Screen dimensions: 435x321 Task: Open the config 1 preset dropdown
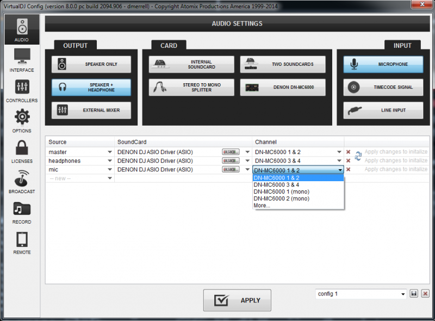pos(403,294)
